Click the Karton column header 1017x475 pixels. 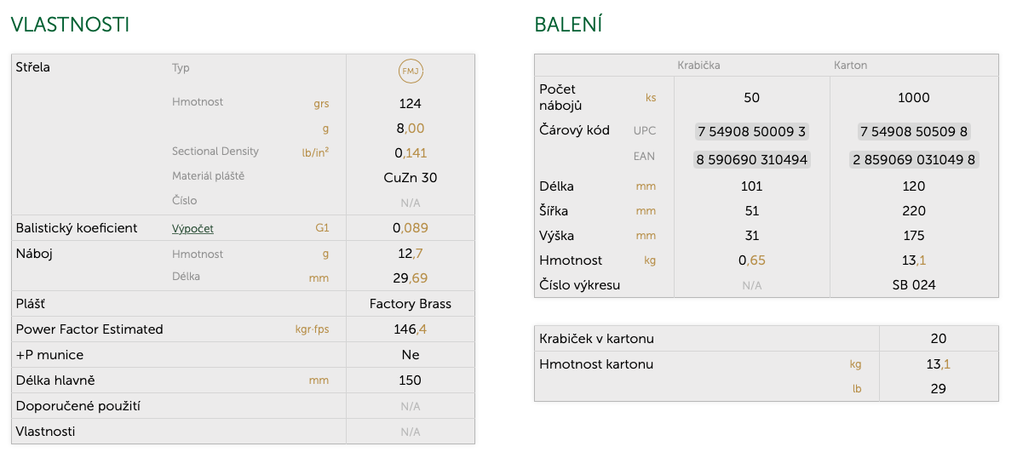click(850, 66)
